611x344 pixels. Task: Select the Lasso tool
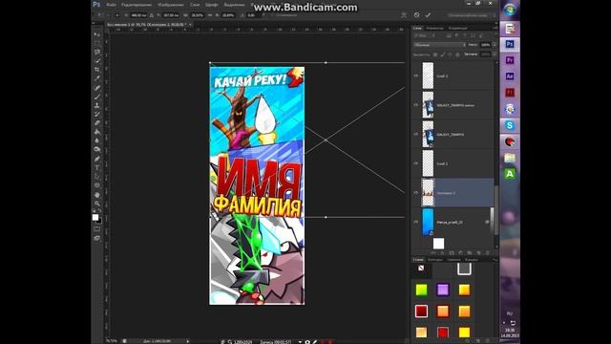point(97,52)
